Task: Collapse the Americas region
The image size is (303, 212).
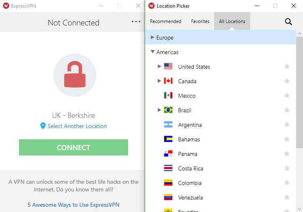Action: point(153,52)
